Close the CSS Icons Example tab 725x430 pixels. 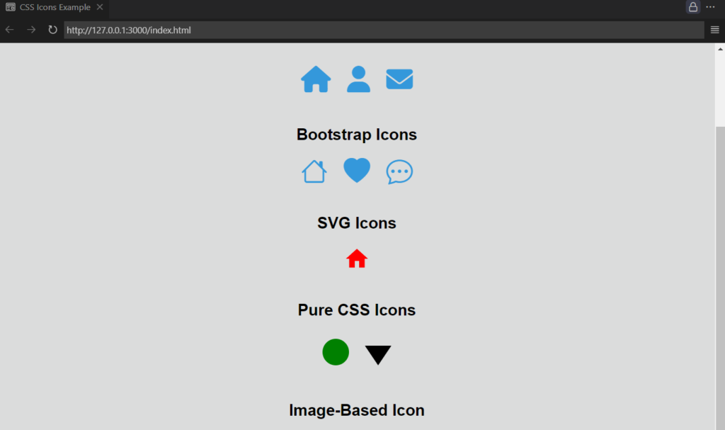(x=99, y=7)
